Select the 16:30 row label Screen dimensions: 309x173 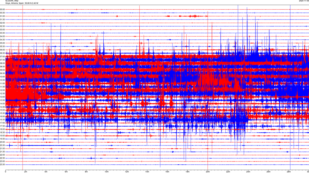[x=2, y=119]
